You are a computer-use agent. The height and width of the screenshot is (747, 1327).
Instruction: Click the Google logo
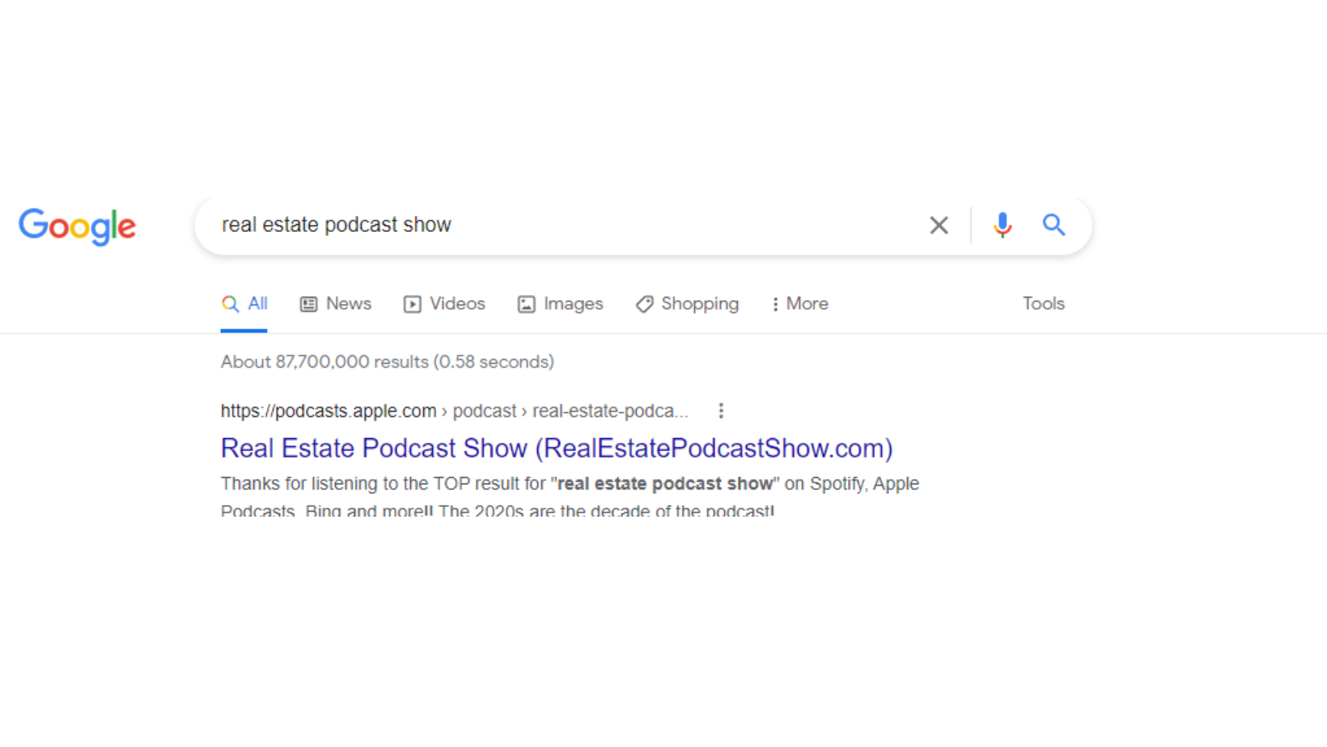(x=77, y=226)
